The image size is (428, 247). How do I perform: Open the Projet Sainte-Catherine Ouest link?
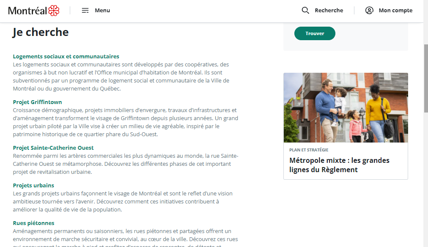click(x=53, y=148)
